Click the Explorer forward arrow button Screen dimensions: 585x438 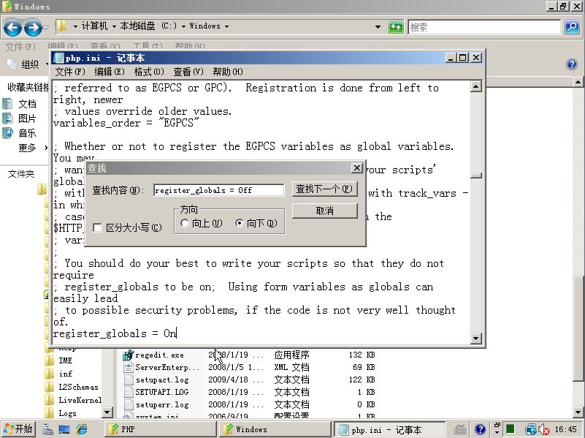33,28
